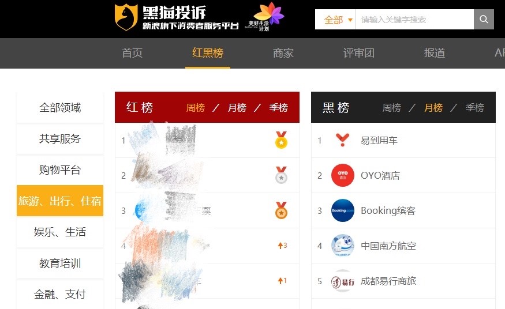This screenshot has width=505, height=309.
Task: Click the 成都易行商旅 logo
Action: coord(343,281)
